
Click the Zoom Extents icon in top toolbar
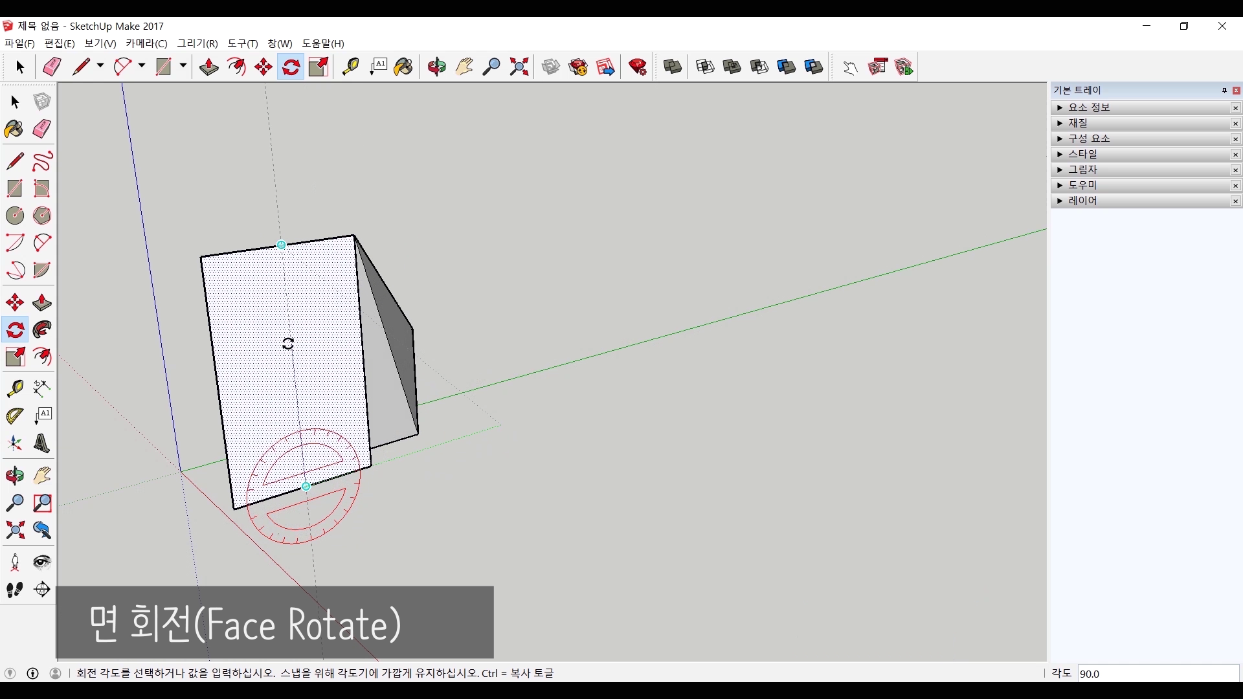(519, 67)
